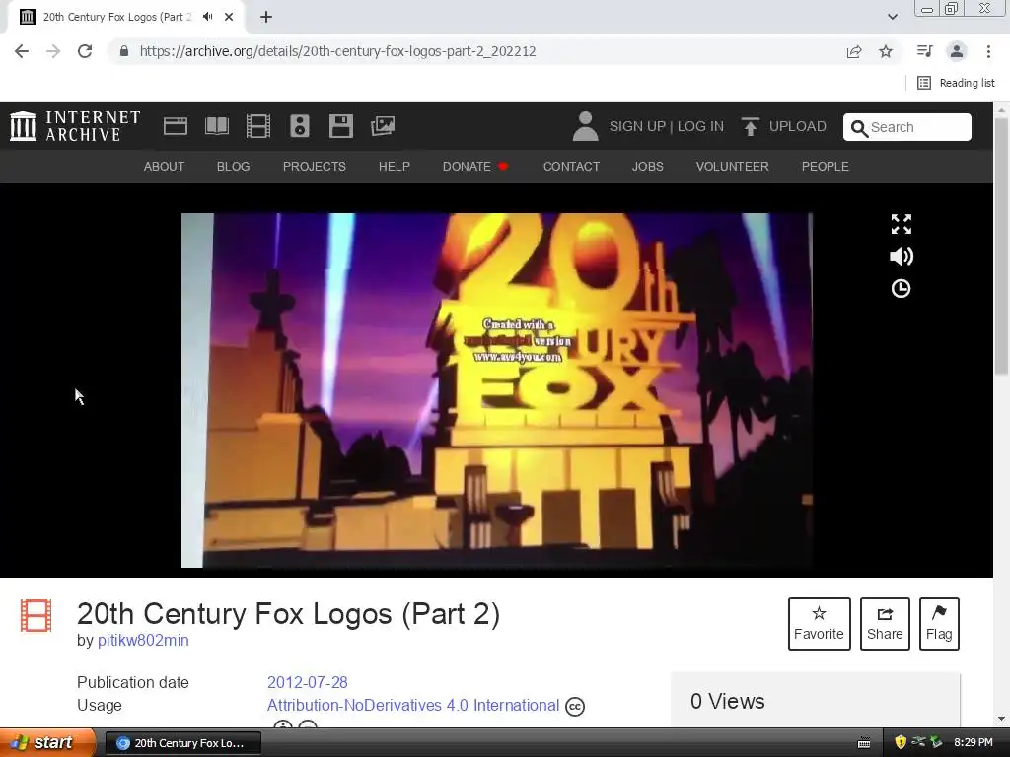Open the CONTACT menu item
The height and width of the screenshot is (757, 1010).
coord(571,166)
